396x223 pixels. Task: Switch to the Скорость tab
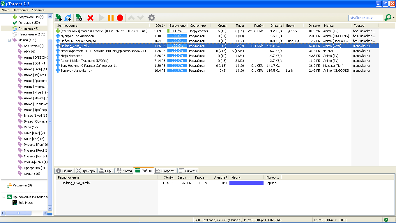click(165, 171)
